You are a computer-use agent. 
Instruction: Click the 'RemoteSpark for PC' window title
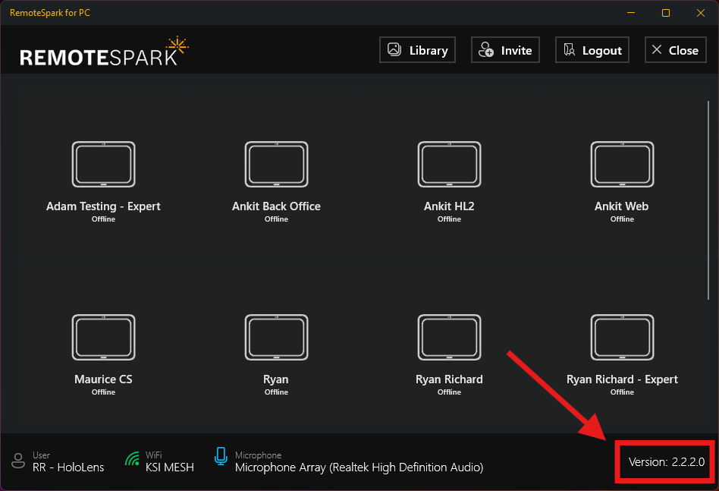tap(50, 13)
